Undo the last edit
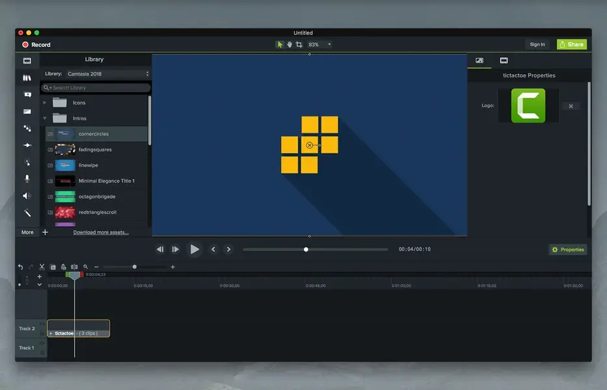The image size is (607, 390). 20,266
